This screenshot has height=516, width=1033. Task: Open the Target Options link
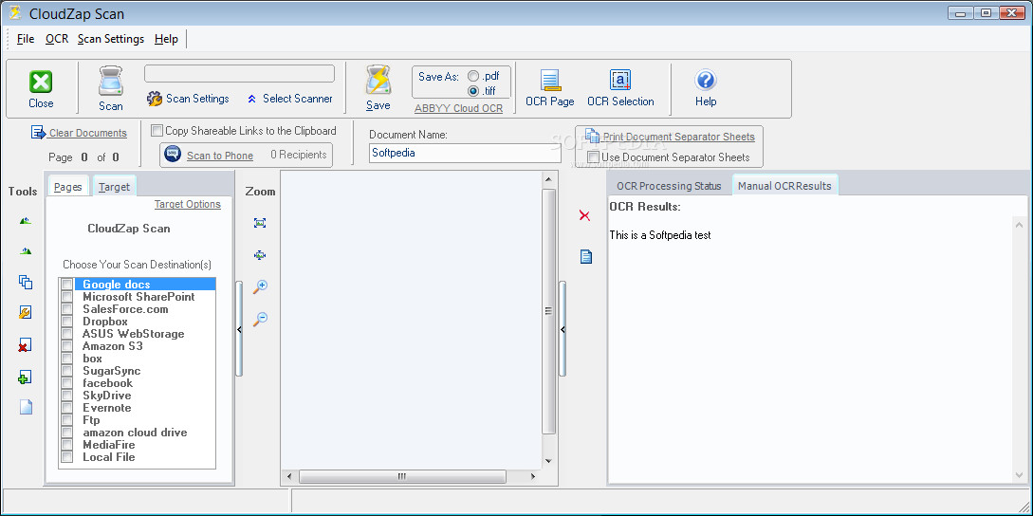pyautogui.click(x=188, y=204)
